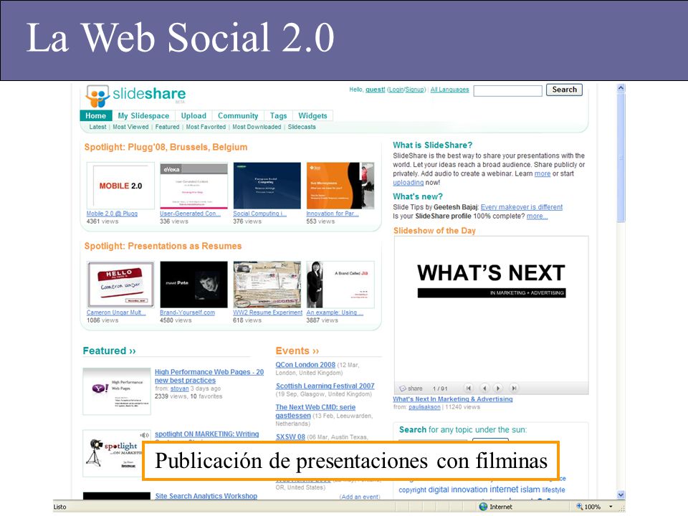Show the Latest slideshows
The image size is (688, 516).
tap(97, 127)
